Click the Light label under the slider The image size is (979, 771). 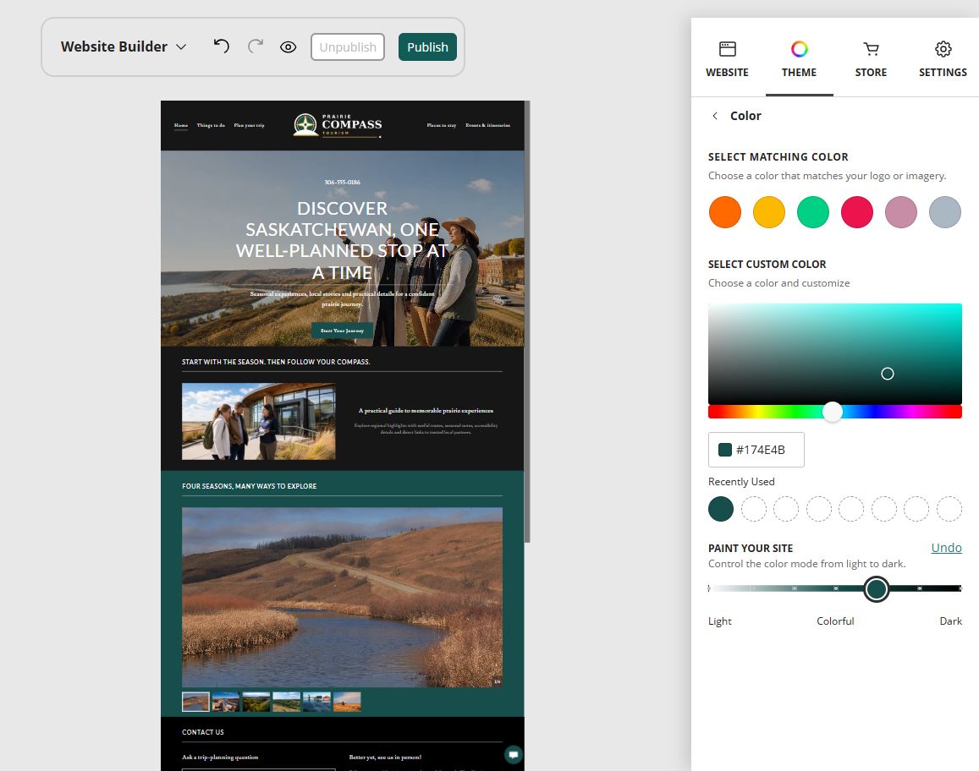[719, 621]
